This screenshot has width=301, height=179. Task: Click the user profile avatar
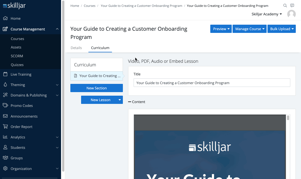pos(291,14)
